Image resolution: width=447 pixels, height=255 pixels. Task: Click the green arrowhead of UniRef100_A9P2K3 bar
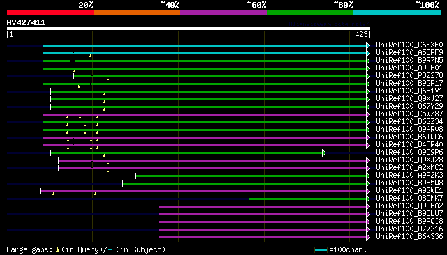click(368, 176)
